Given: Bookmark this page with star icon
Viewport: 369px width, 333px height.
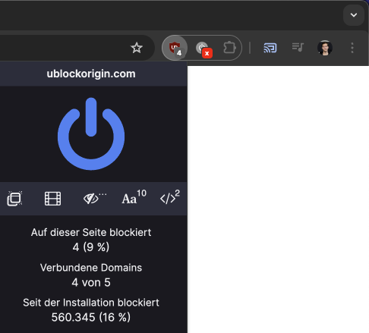Looking at the screenshot, I should [137, 48].
